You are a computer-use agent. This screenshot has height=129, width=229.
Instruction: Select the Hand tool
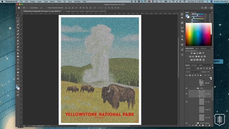pos(18,72)
